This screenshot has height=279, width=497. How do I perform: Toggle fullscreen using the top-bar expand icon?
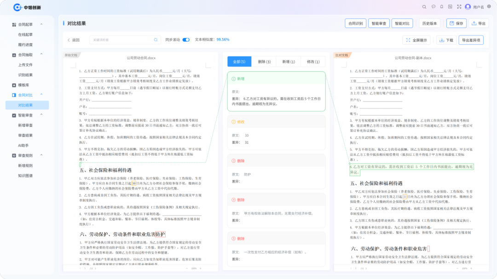tap(459, 6)
